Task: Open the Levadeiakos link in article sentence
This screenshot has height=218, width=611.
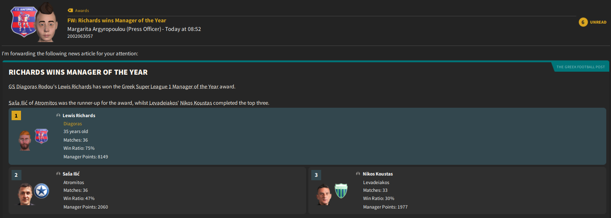Action: tap(166, 103)
